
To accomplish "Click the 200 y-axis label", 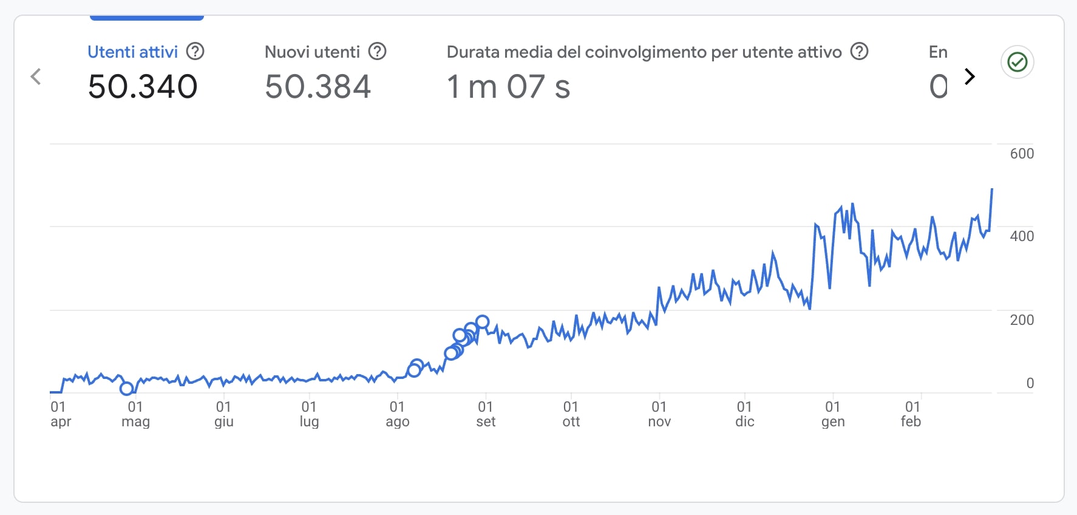I will coord(1022,320).
